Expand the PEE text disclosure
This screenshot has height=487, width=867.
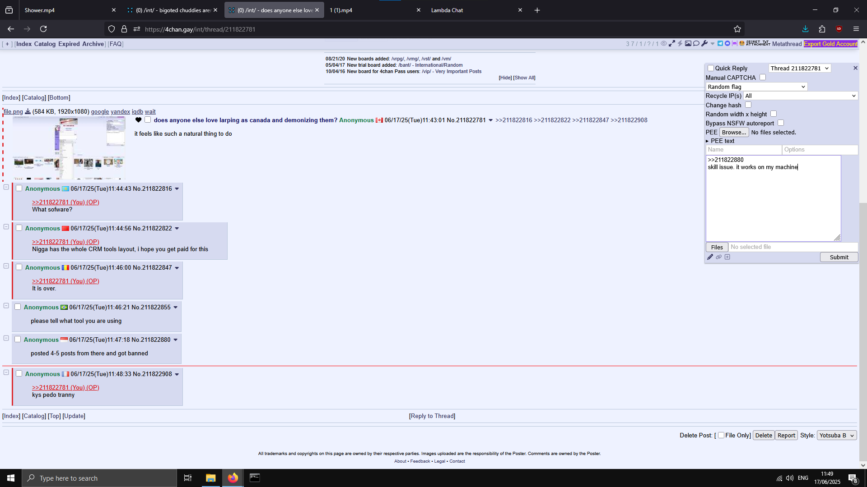(x=720, y=141)
